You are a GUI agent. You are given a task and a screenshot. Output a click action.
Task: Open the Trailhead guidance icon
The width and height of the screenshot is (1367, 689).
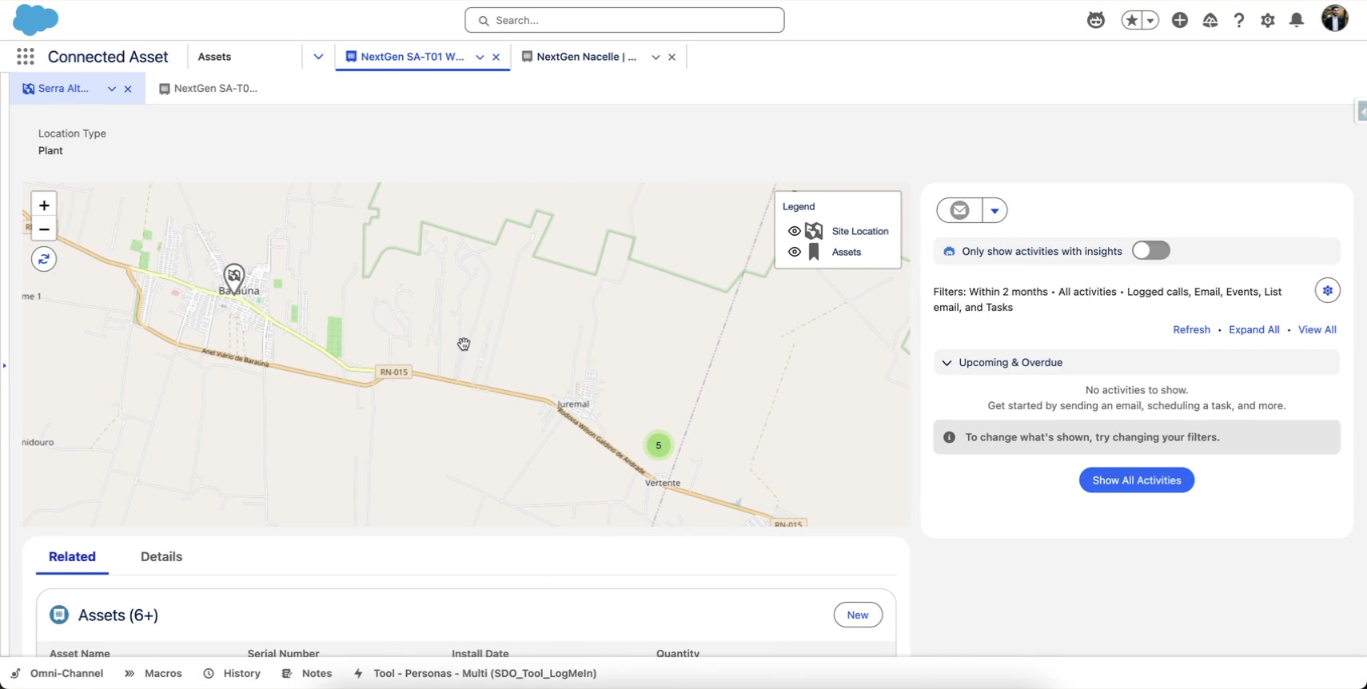click(1210, 20)
